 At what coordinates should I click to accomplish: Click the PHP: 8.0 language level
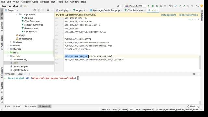coord(105,110)
